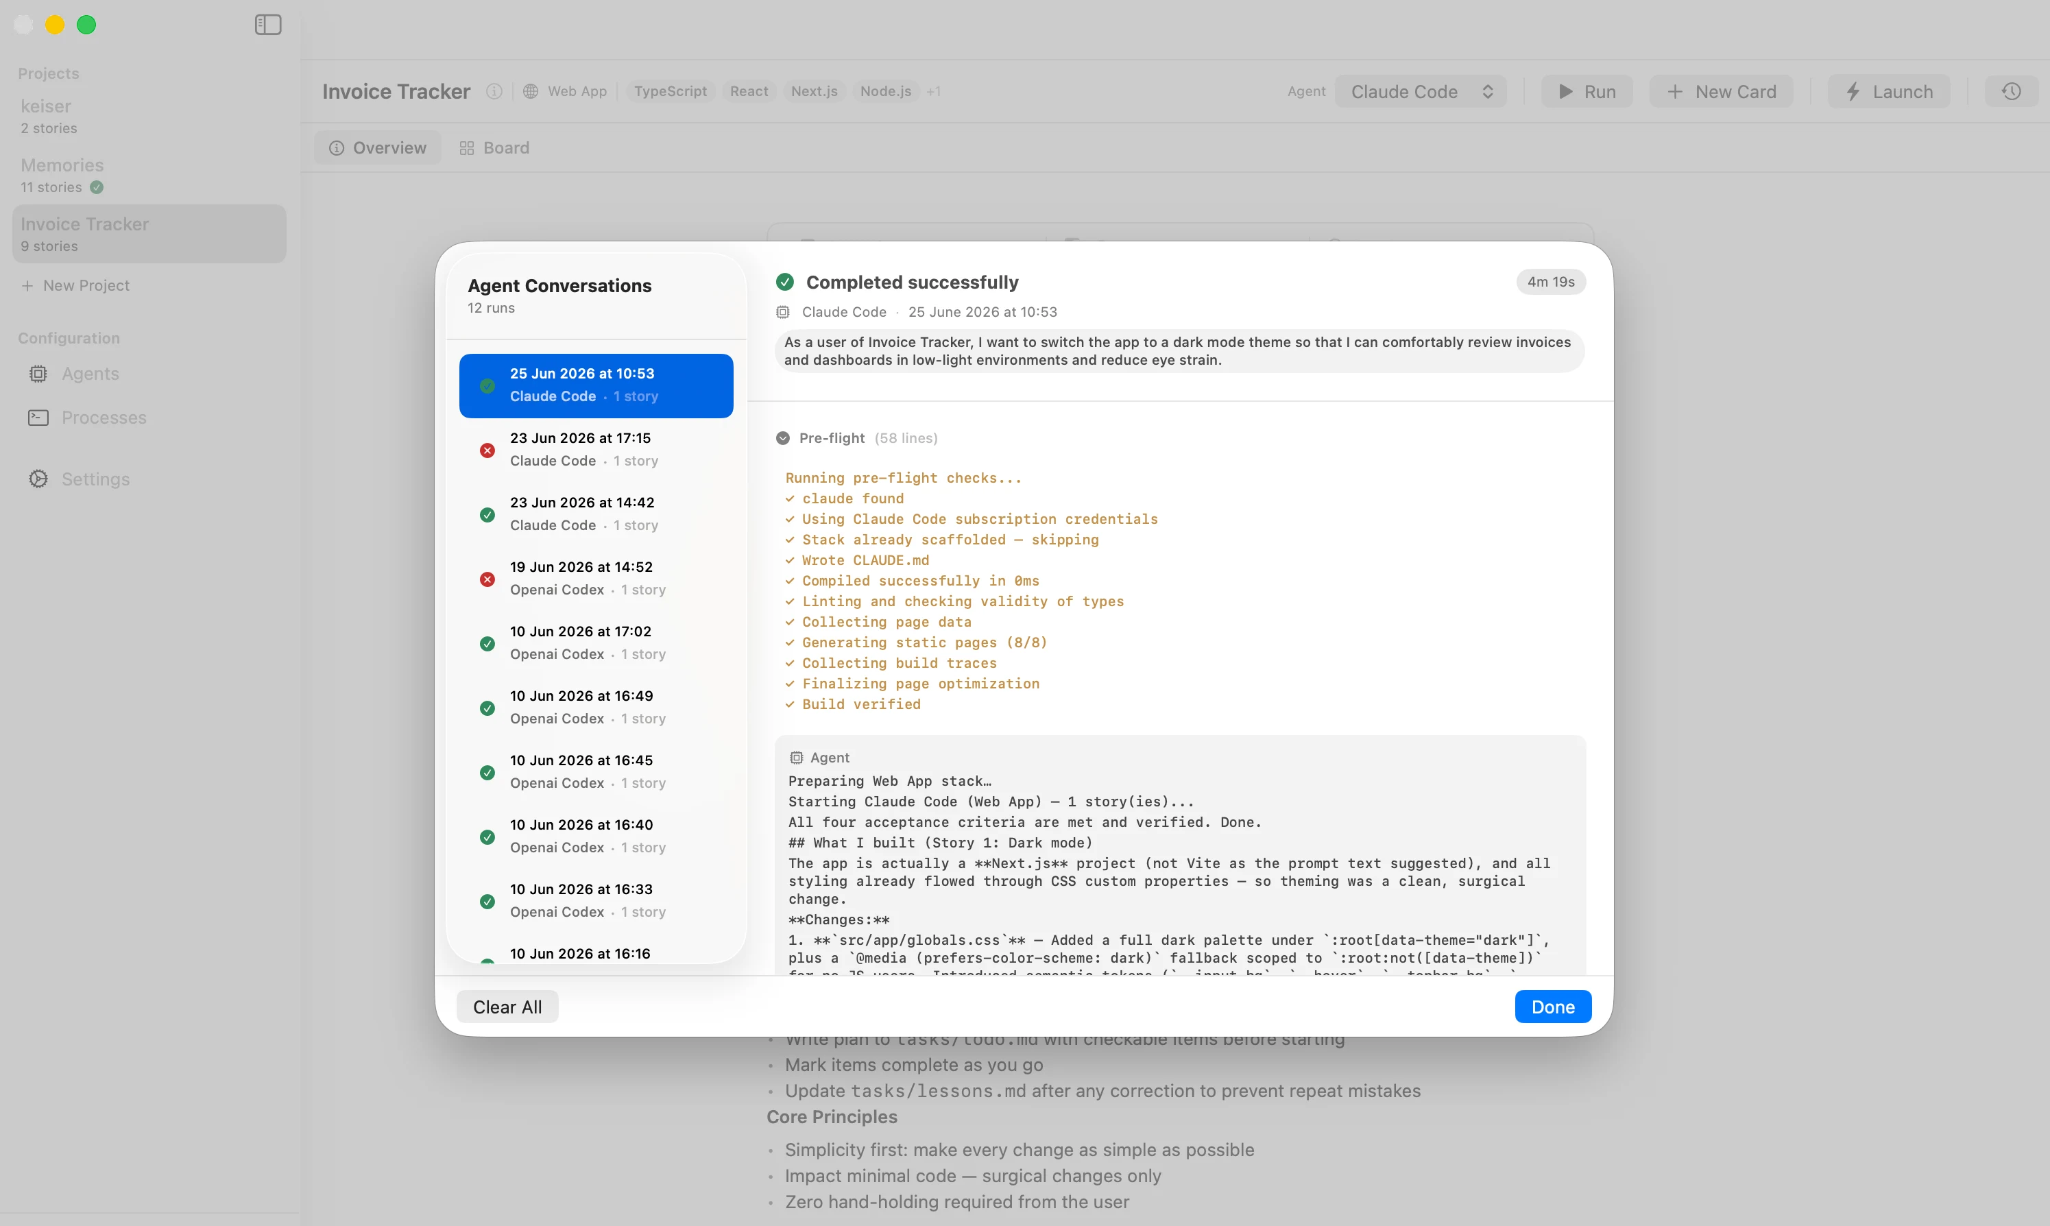
Task: Select the 25 Jun 2026 at 10:53 run
Action: pos(596,386)
